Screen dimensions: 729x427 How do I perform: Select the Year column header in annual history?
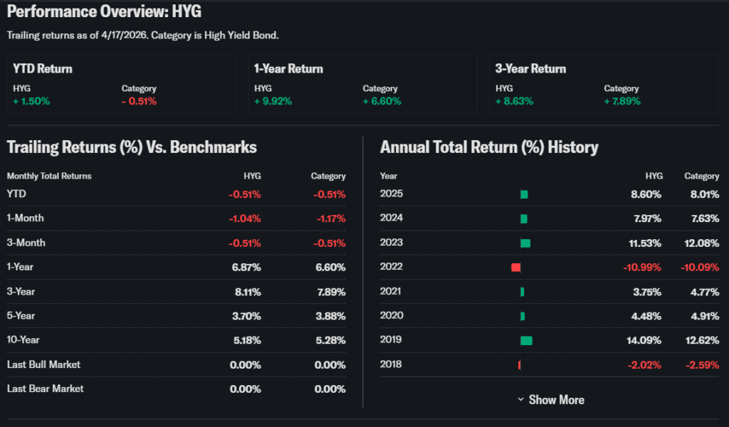[x=389, y=176]
